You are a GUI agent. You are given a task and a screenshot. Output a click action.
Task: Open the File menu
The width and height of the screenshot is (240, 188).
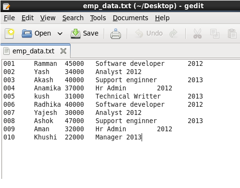(9, 18)
